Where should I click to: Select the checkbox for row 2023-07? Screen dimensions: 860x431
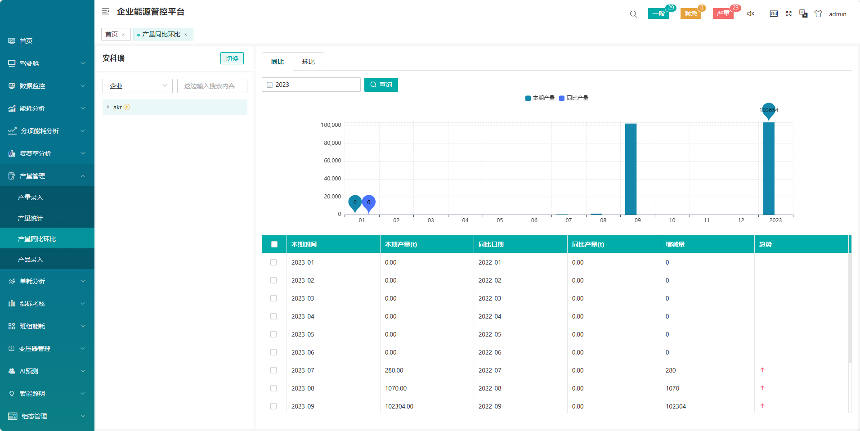tap(273, 370)
